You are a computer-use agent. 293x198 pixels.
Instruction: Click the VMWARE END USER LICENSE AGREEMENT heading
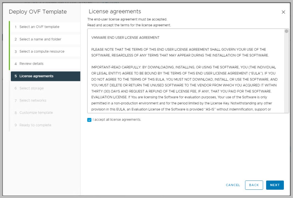click(125, 38)
